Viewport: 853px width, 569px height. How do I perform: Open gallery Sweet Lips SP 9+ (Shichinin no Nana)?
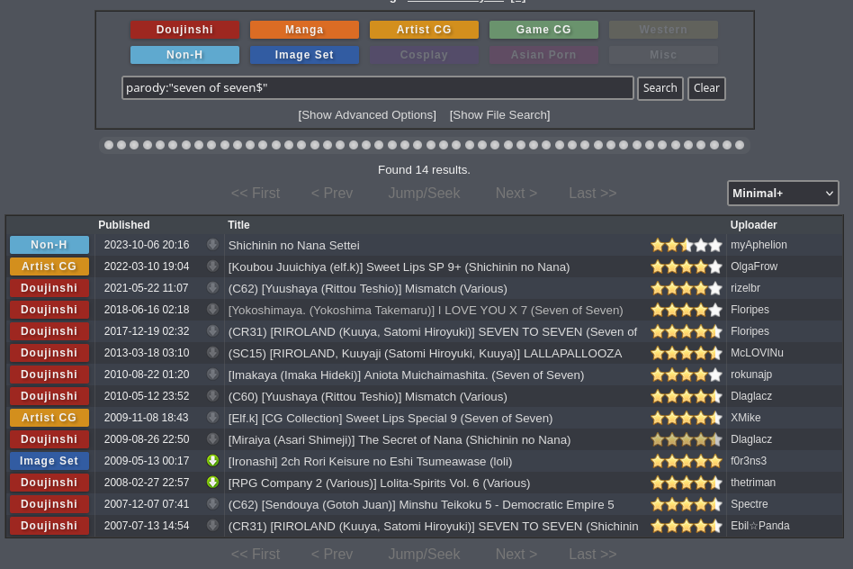tap(399, 266)
